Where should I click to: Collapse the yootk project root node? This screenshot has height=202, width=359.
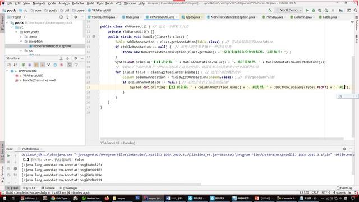click(x=7, y=22)
